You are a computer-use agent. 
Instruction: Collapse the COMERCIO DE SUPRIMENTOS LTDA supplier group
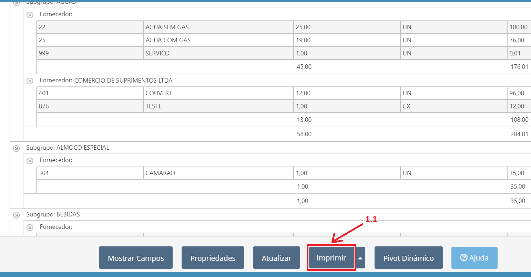point(30,81)
